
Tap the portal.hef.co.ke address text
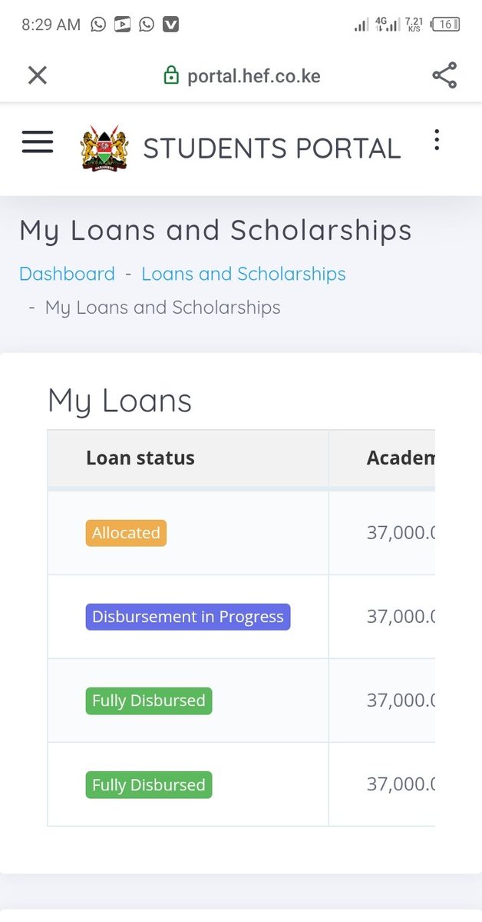tap(253, 76)
